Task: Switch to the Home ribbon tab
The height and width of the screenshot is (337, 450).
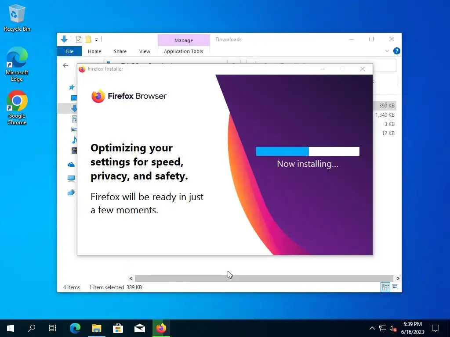Action: coord(94,51)
